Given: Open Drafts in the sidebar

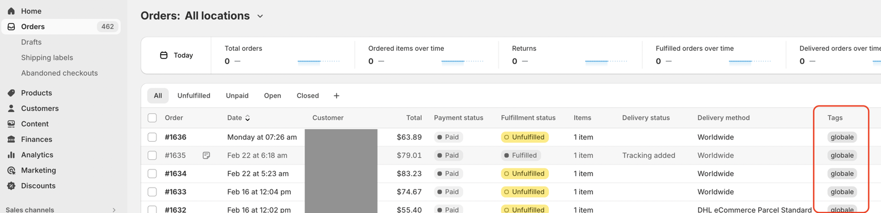Looking at the screenshot, I should point(32,42).
